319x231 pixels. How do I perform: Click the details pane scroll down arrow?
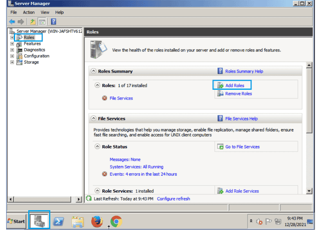click(x=309, y=191)
